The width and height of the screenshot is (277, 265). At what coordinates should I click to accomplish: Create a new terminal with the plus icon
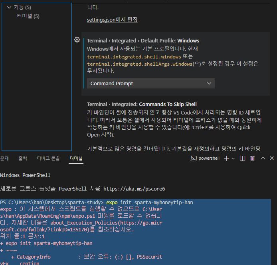click(x=226, y=159)
